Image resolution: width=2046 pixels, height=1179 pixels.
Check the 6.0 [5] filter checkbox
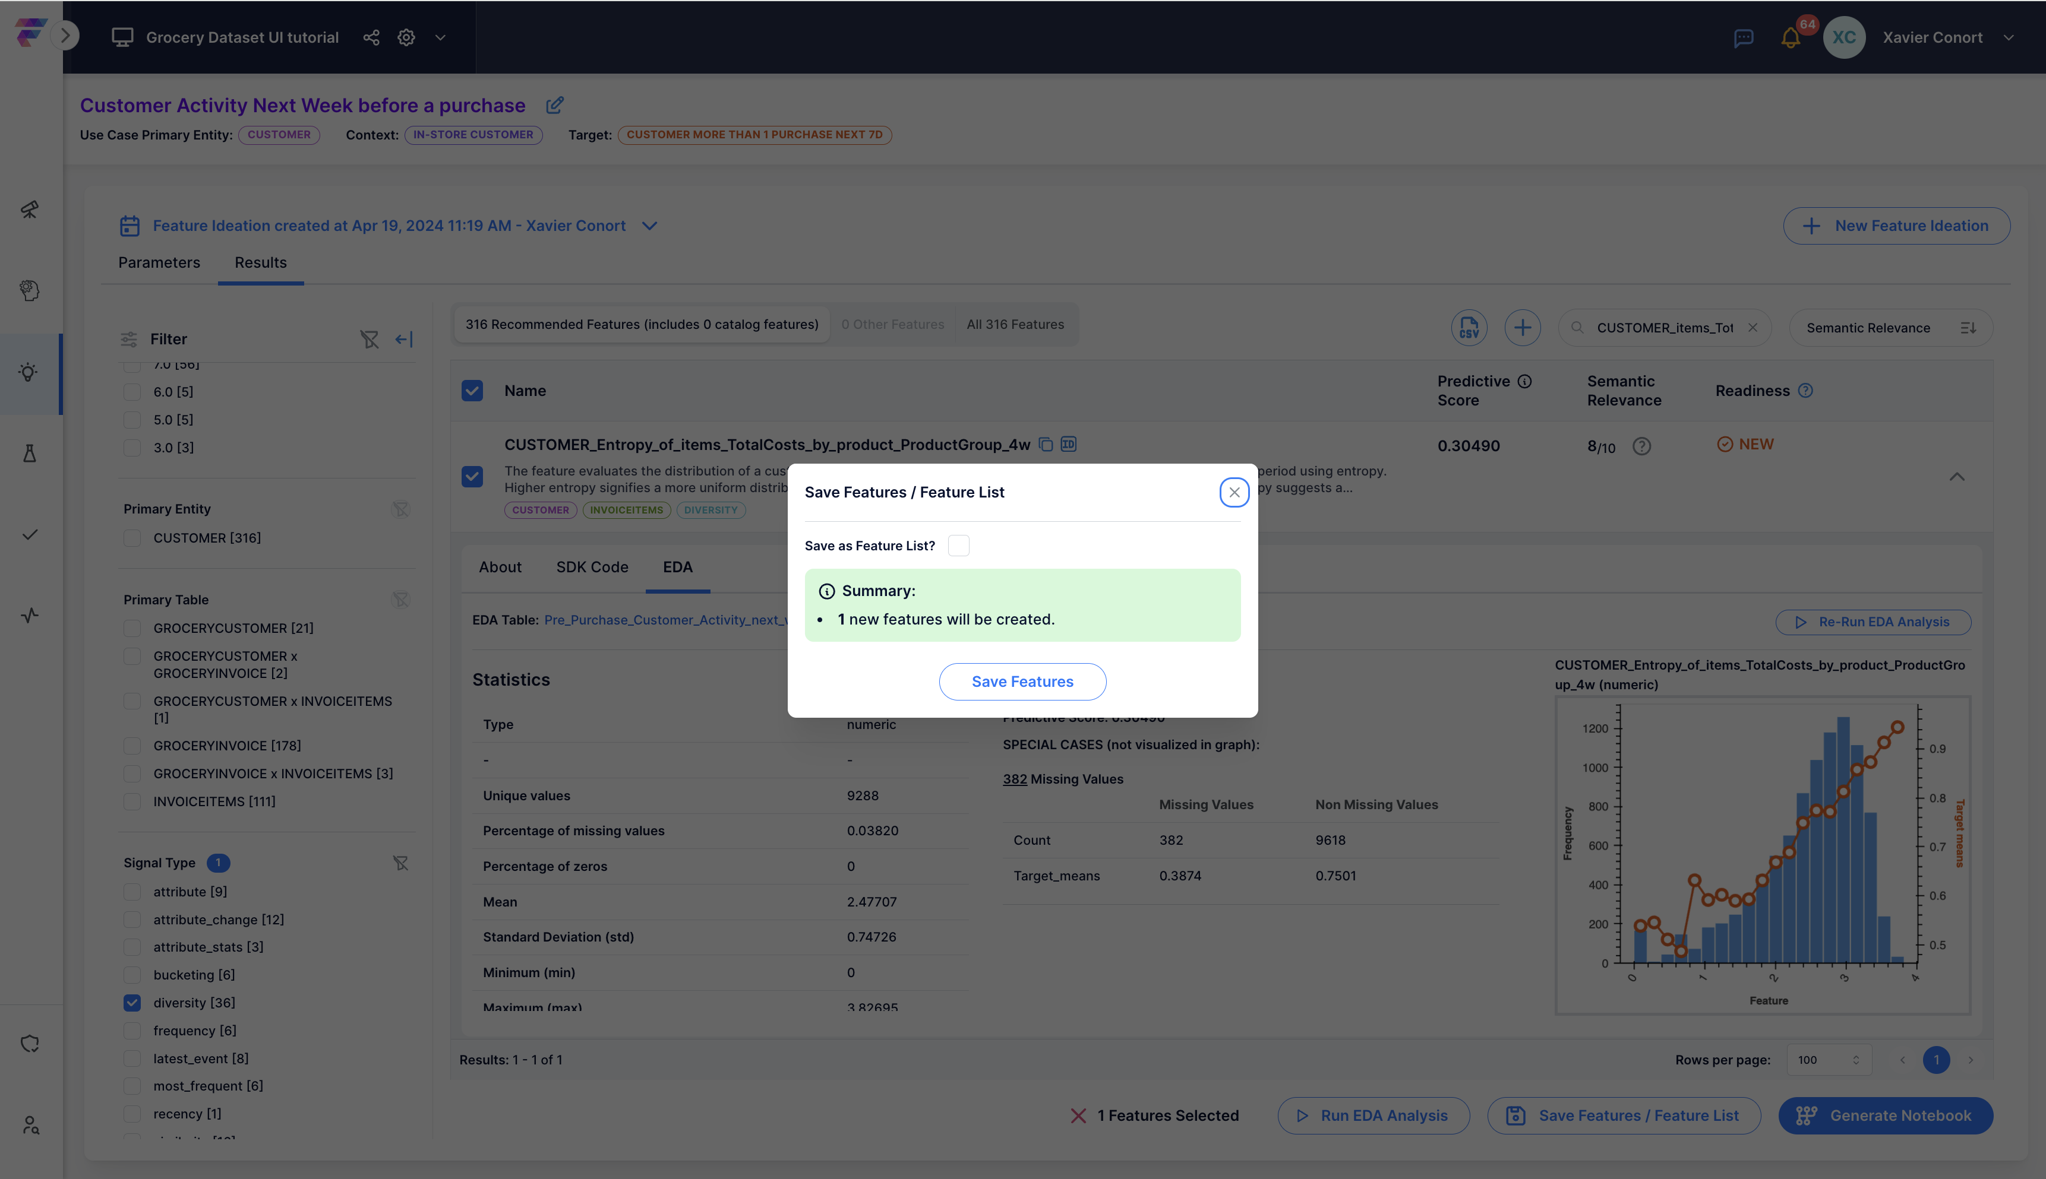tap(132, 392)
